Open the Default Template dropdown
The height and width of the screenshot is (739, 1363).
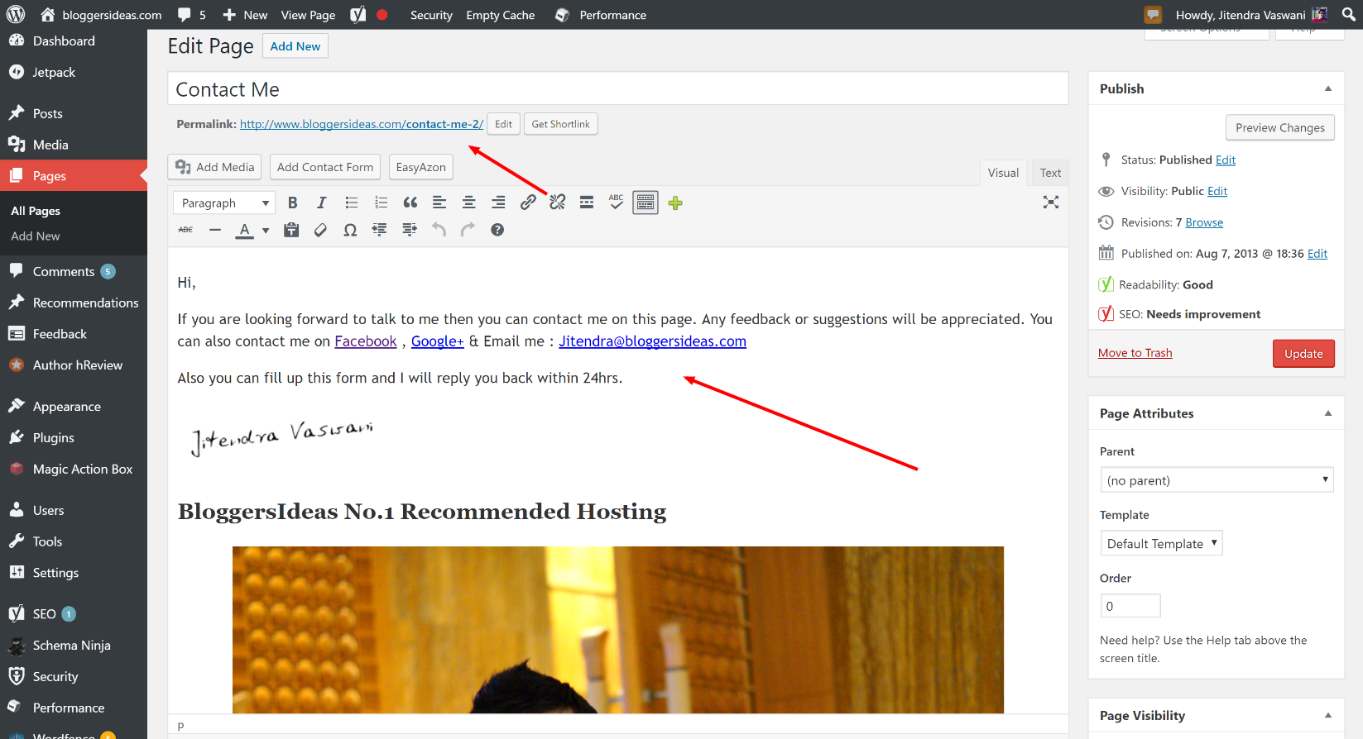point(1161,543)
